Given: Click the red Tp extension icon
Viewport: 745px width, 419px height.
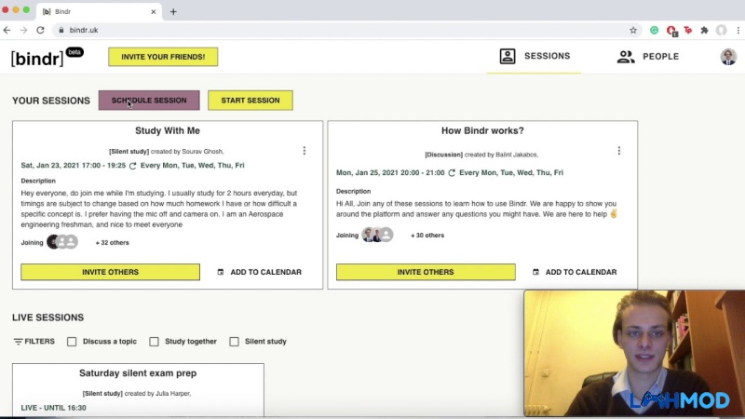Looking at the screenshot, I should pos(688,31).
